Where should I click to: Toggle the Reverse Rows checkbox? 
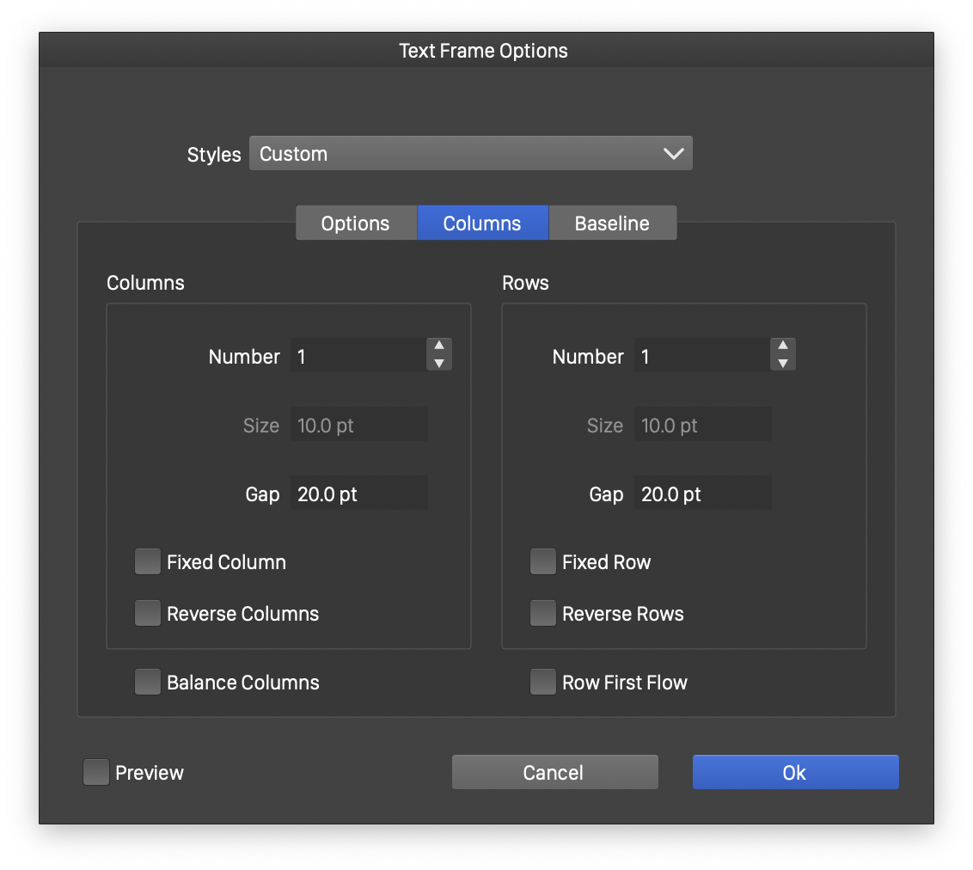click(x=543, y=614)
